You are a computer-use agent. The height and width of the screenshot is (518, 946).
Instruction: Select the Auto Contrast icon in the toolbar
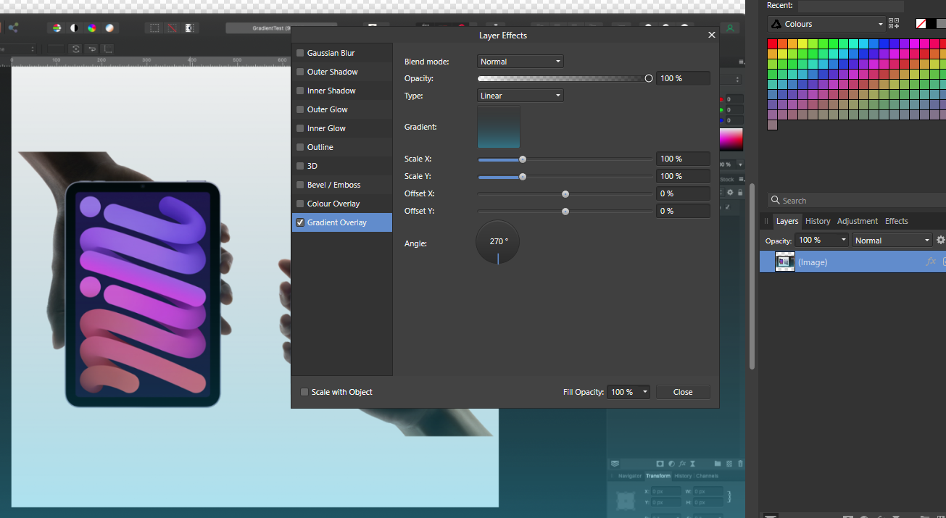(x=74, y=28)
